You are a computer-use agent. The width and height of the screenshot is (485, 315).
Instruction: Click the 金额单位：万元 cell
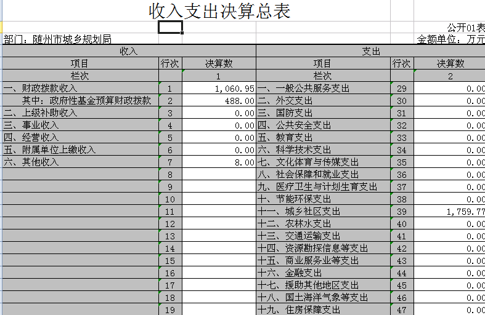[x=451, y=39]
